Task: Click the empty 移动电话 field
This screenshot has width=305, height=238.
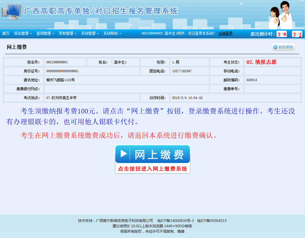Action: pyautogui.click(x=272, y=71)
